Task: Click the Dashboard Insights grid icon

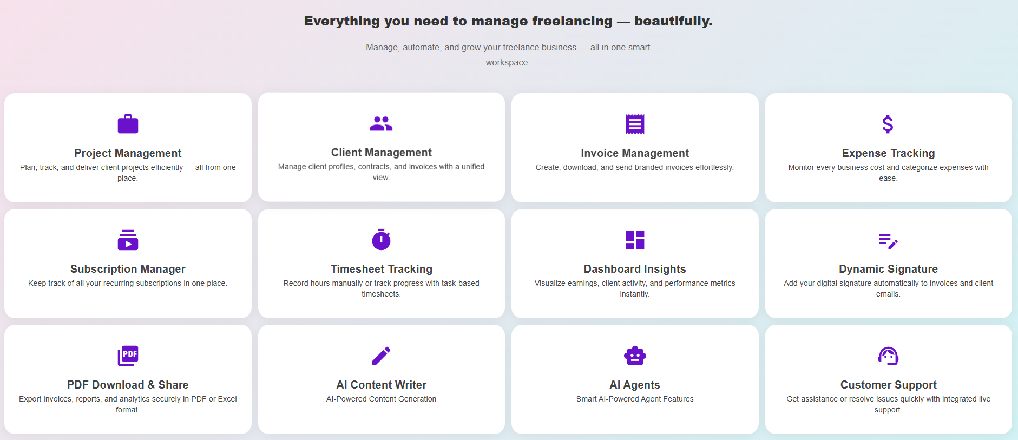Action: (635, 240)
